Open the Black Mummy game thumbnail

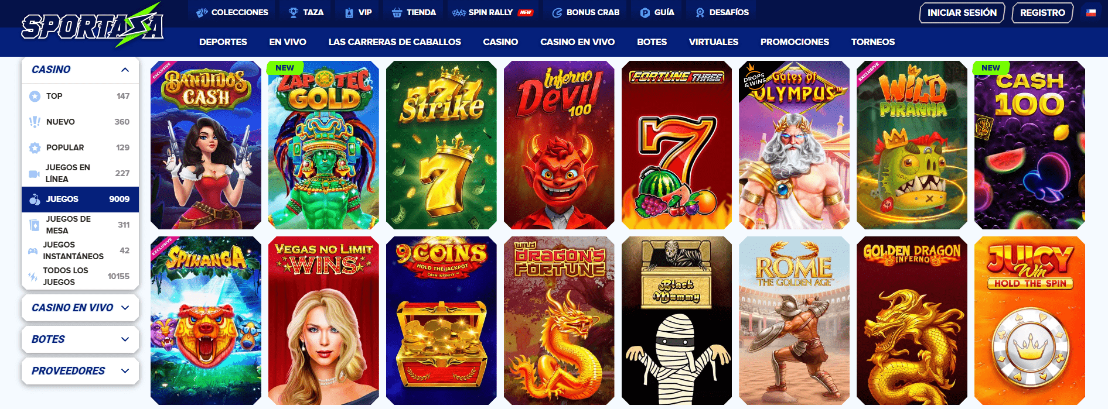(x=676, y=321)
